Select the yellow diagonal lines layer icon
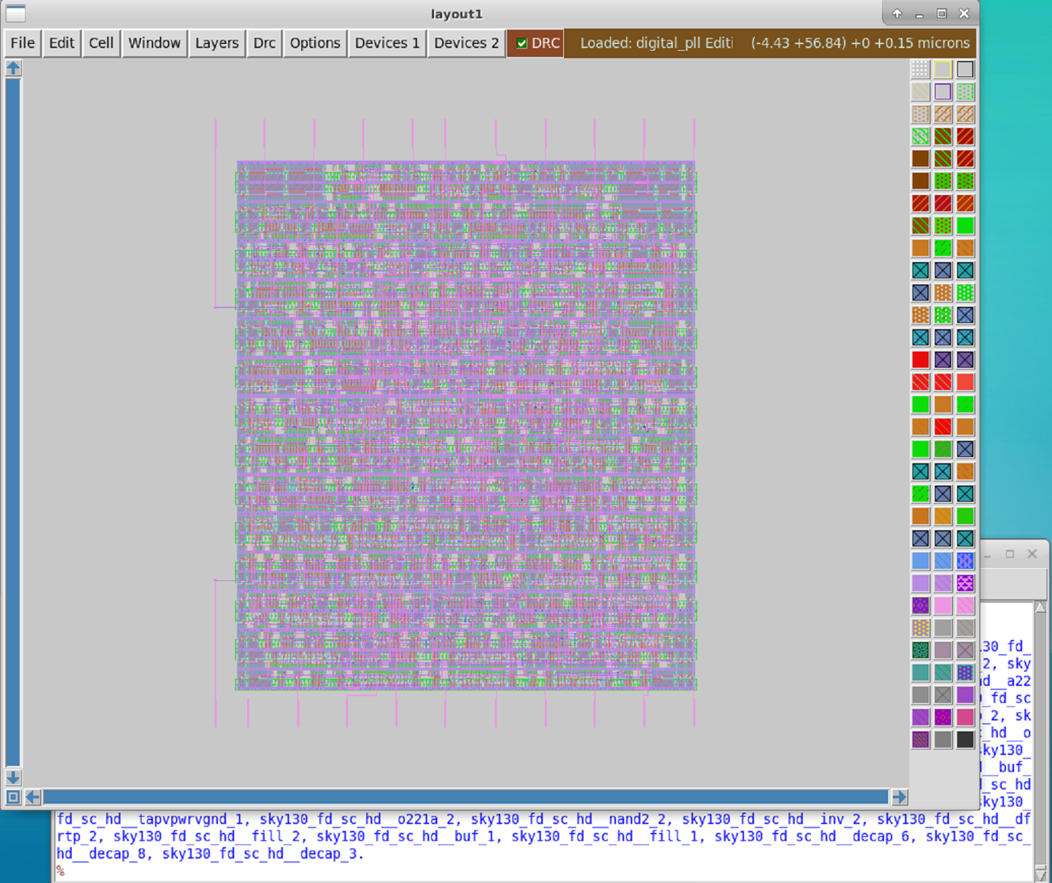The width and height of the screenshot is (1052, 883). click(x=921, y=91)
